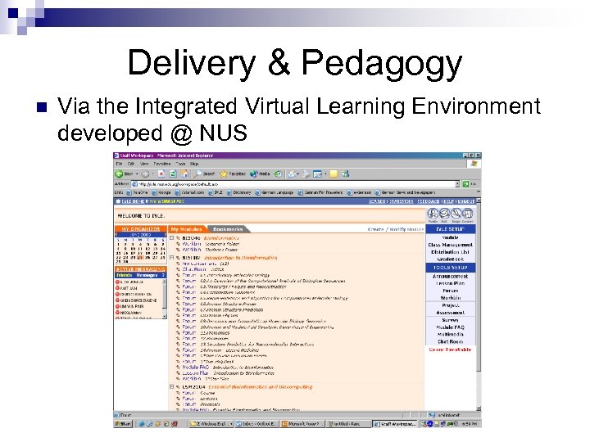The image size is (590, 442).
Task: Click the green Refresh page icon
Action: pos(173,174)
